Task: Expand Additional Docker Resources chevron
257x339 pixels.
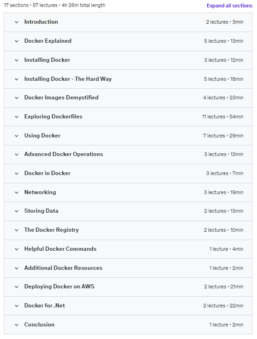Action: pos(16,268)
